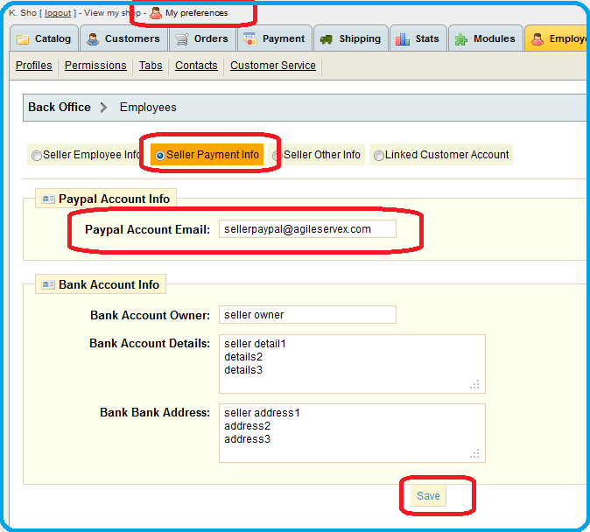The image size is (590, 532).
Task: Click the breadcrumb arrow after Back Office
Action: (103, 108)
